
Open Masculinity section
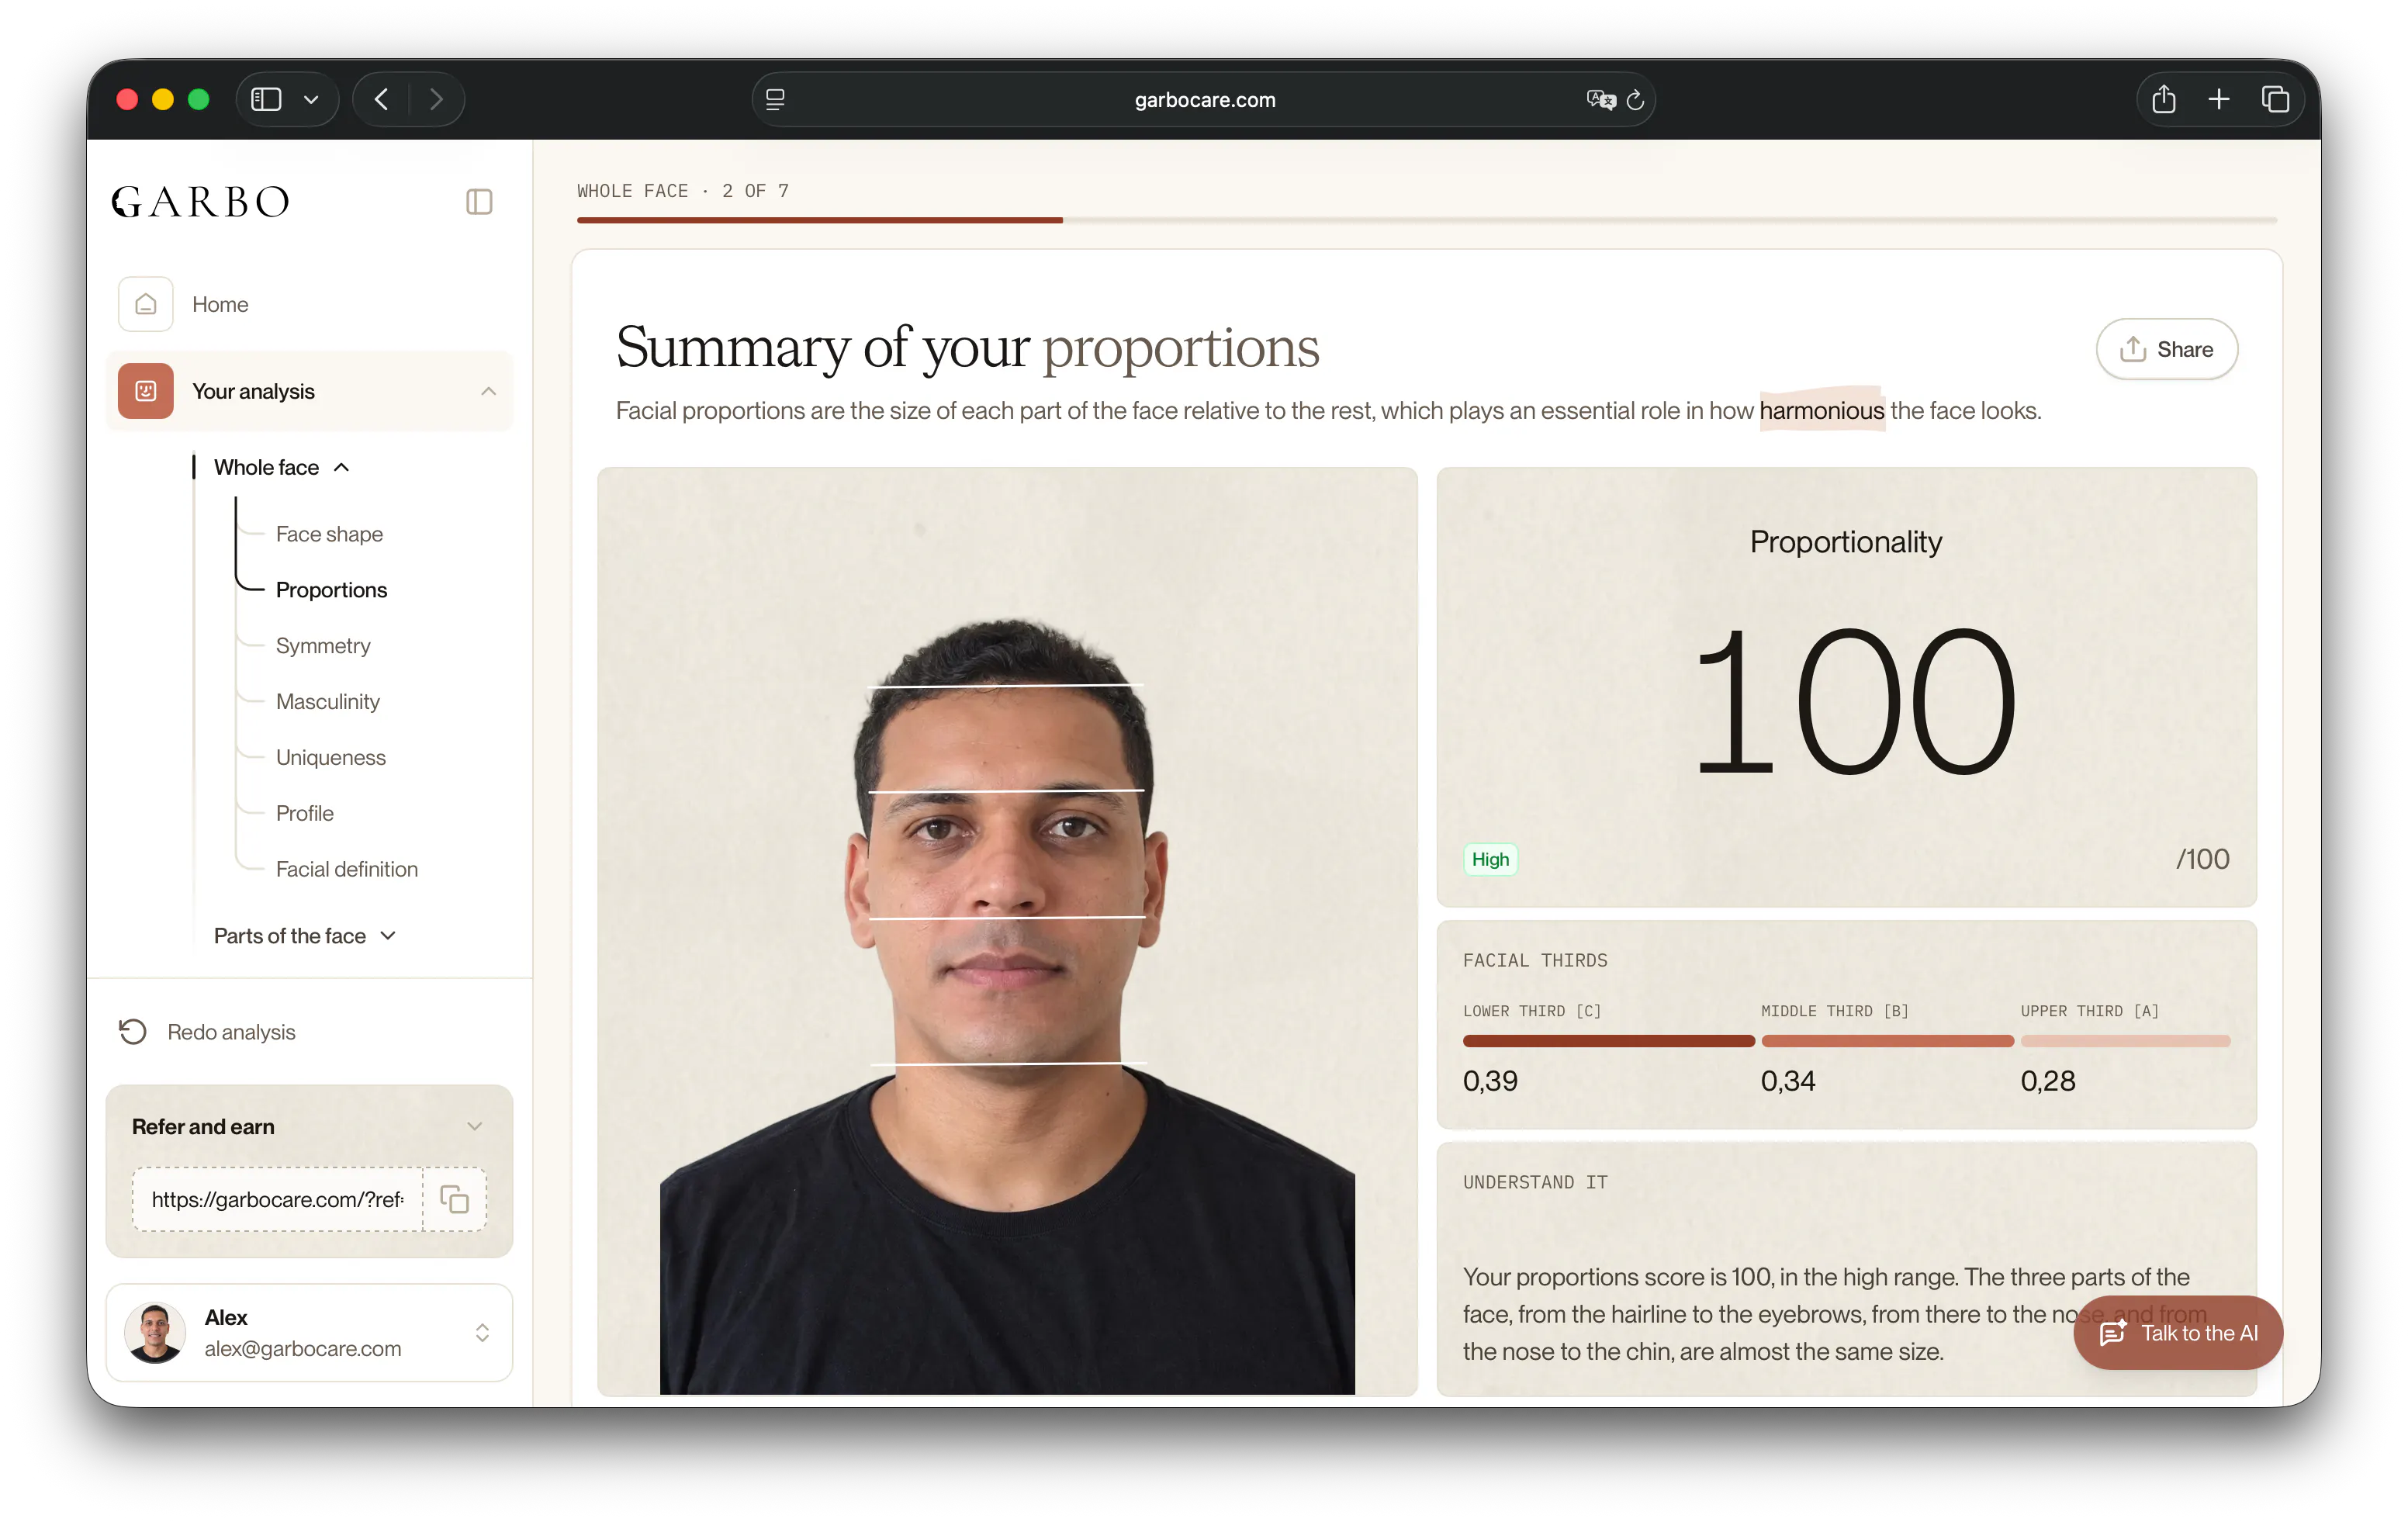point(328,701)
